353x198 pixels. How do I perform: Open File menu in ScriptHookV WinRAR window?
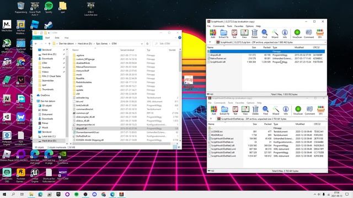click(209, 26)
